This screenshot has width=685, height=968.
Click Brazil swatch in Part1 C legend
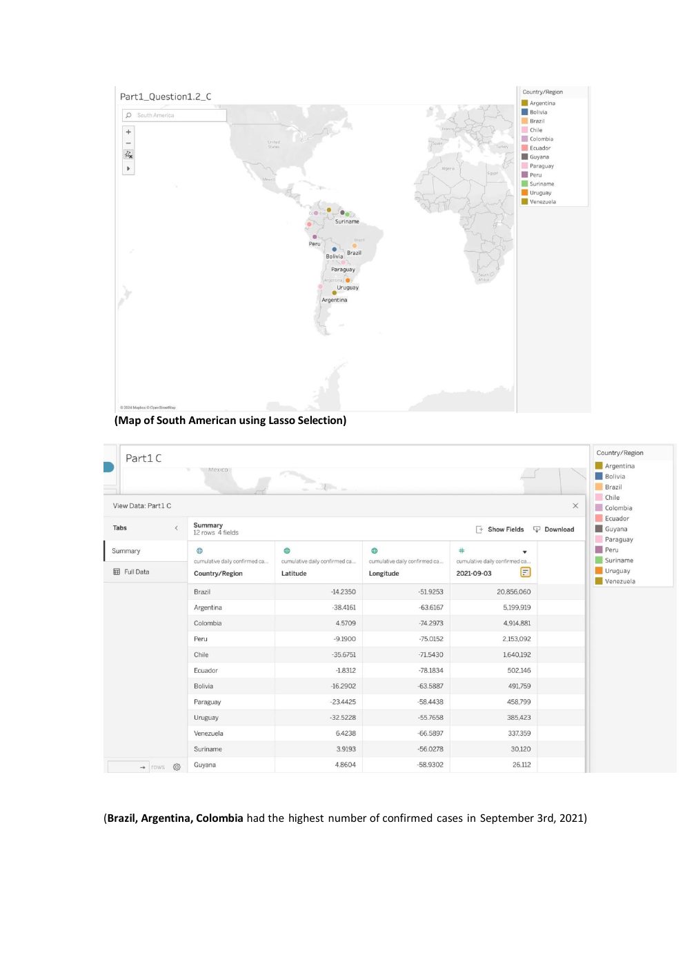tap(599, 487)
